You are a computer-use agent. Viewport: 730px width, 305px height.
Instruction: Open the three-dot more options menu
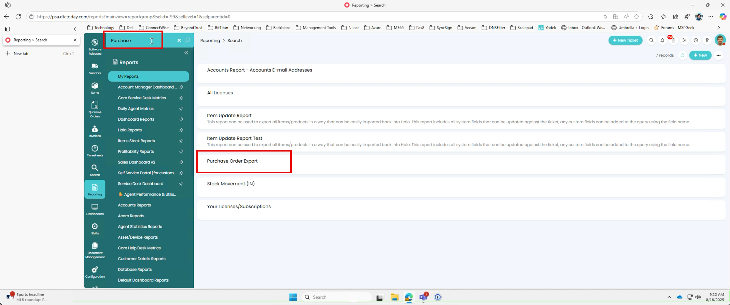pyautogui.click(x=718, y=55)
